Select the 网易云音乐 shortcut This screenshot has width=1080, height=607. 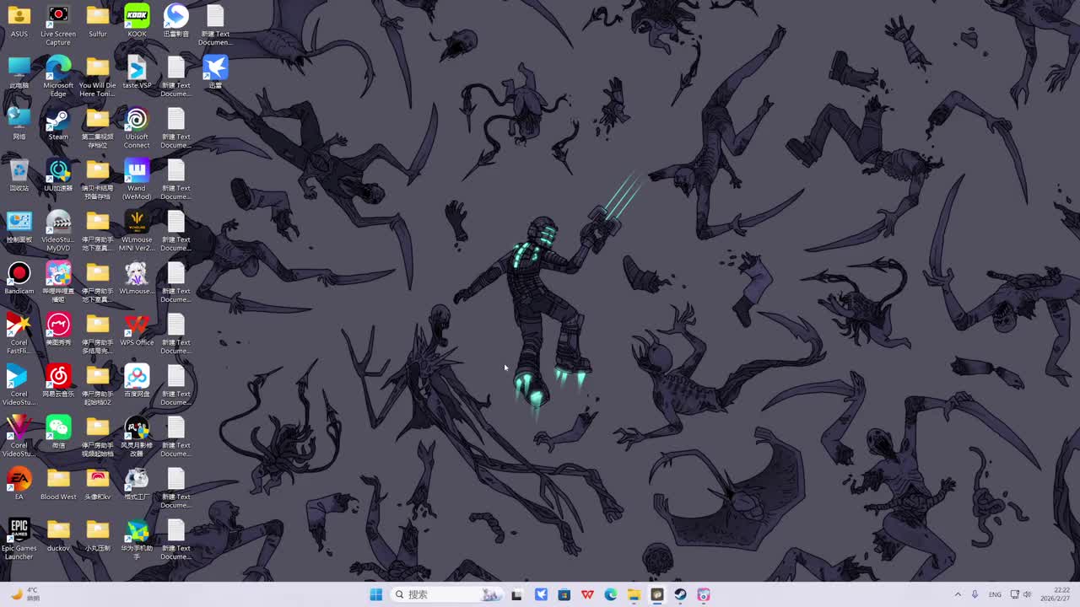(58, 381)
